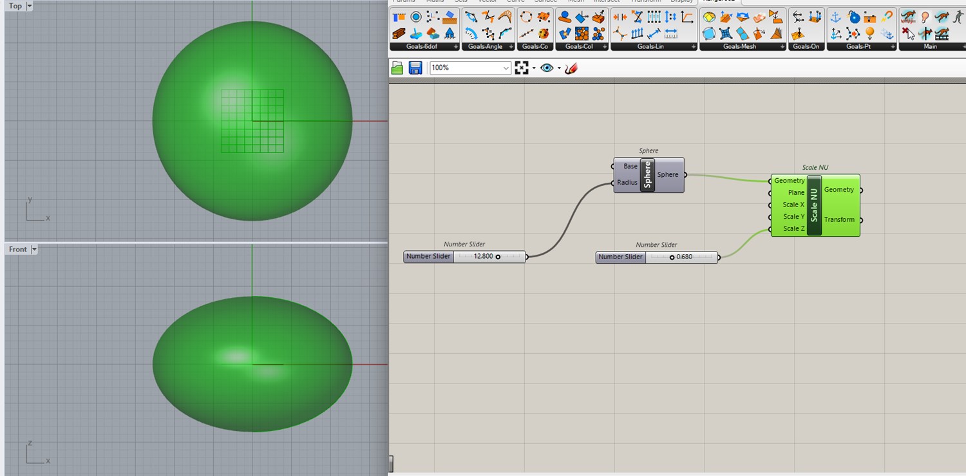The image size is (966, 476).
Task: Click the Radius input of Sphere
Action: click(x=627, y=183)
